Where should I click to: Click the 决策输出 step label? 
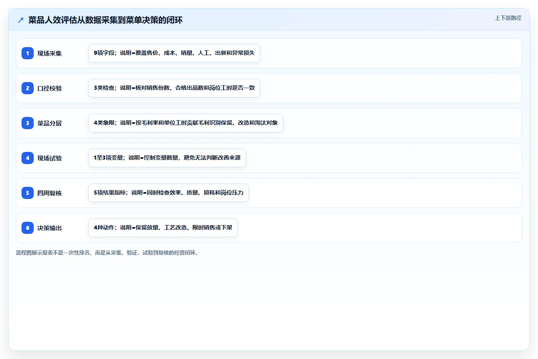pos(50,228)
